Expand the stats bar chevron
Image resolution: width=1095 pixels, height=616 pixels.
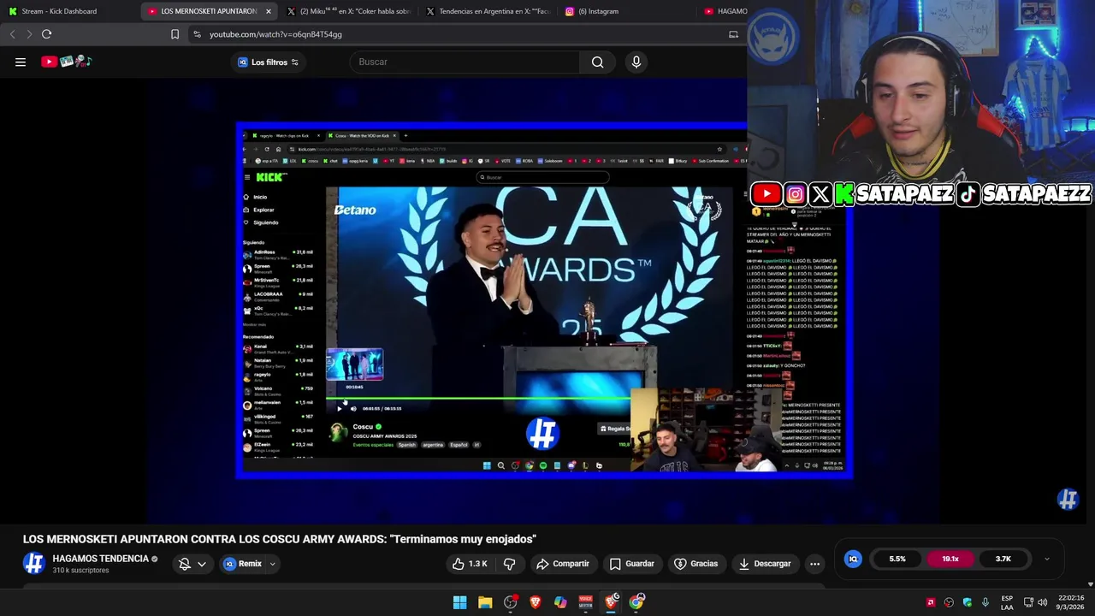(x=1046, y=559)
